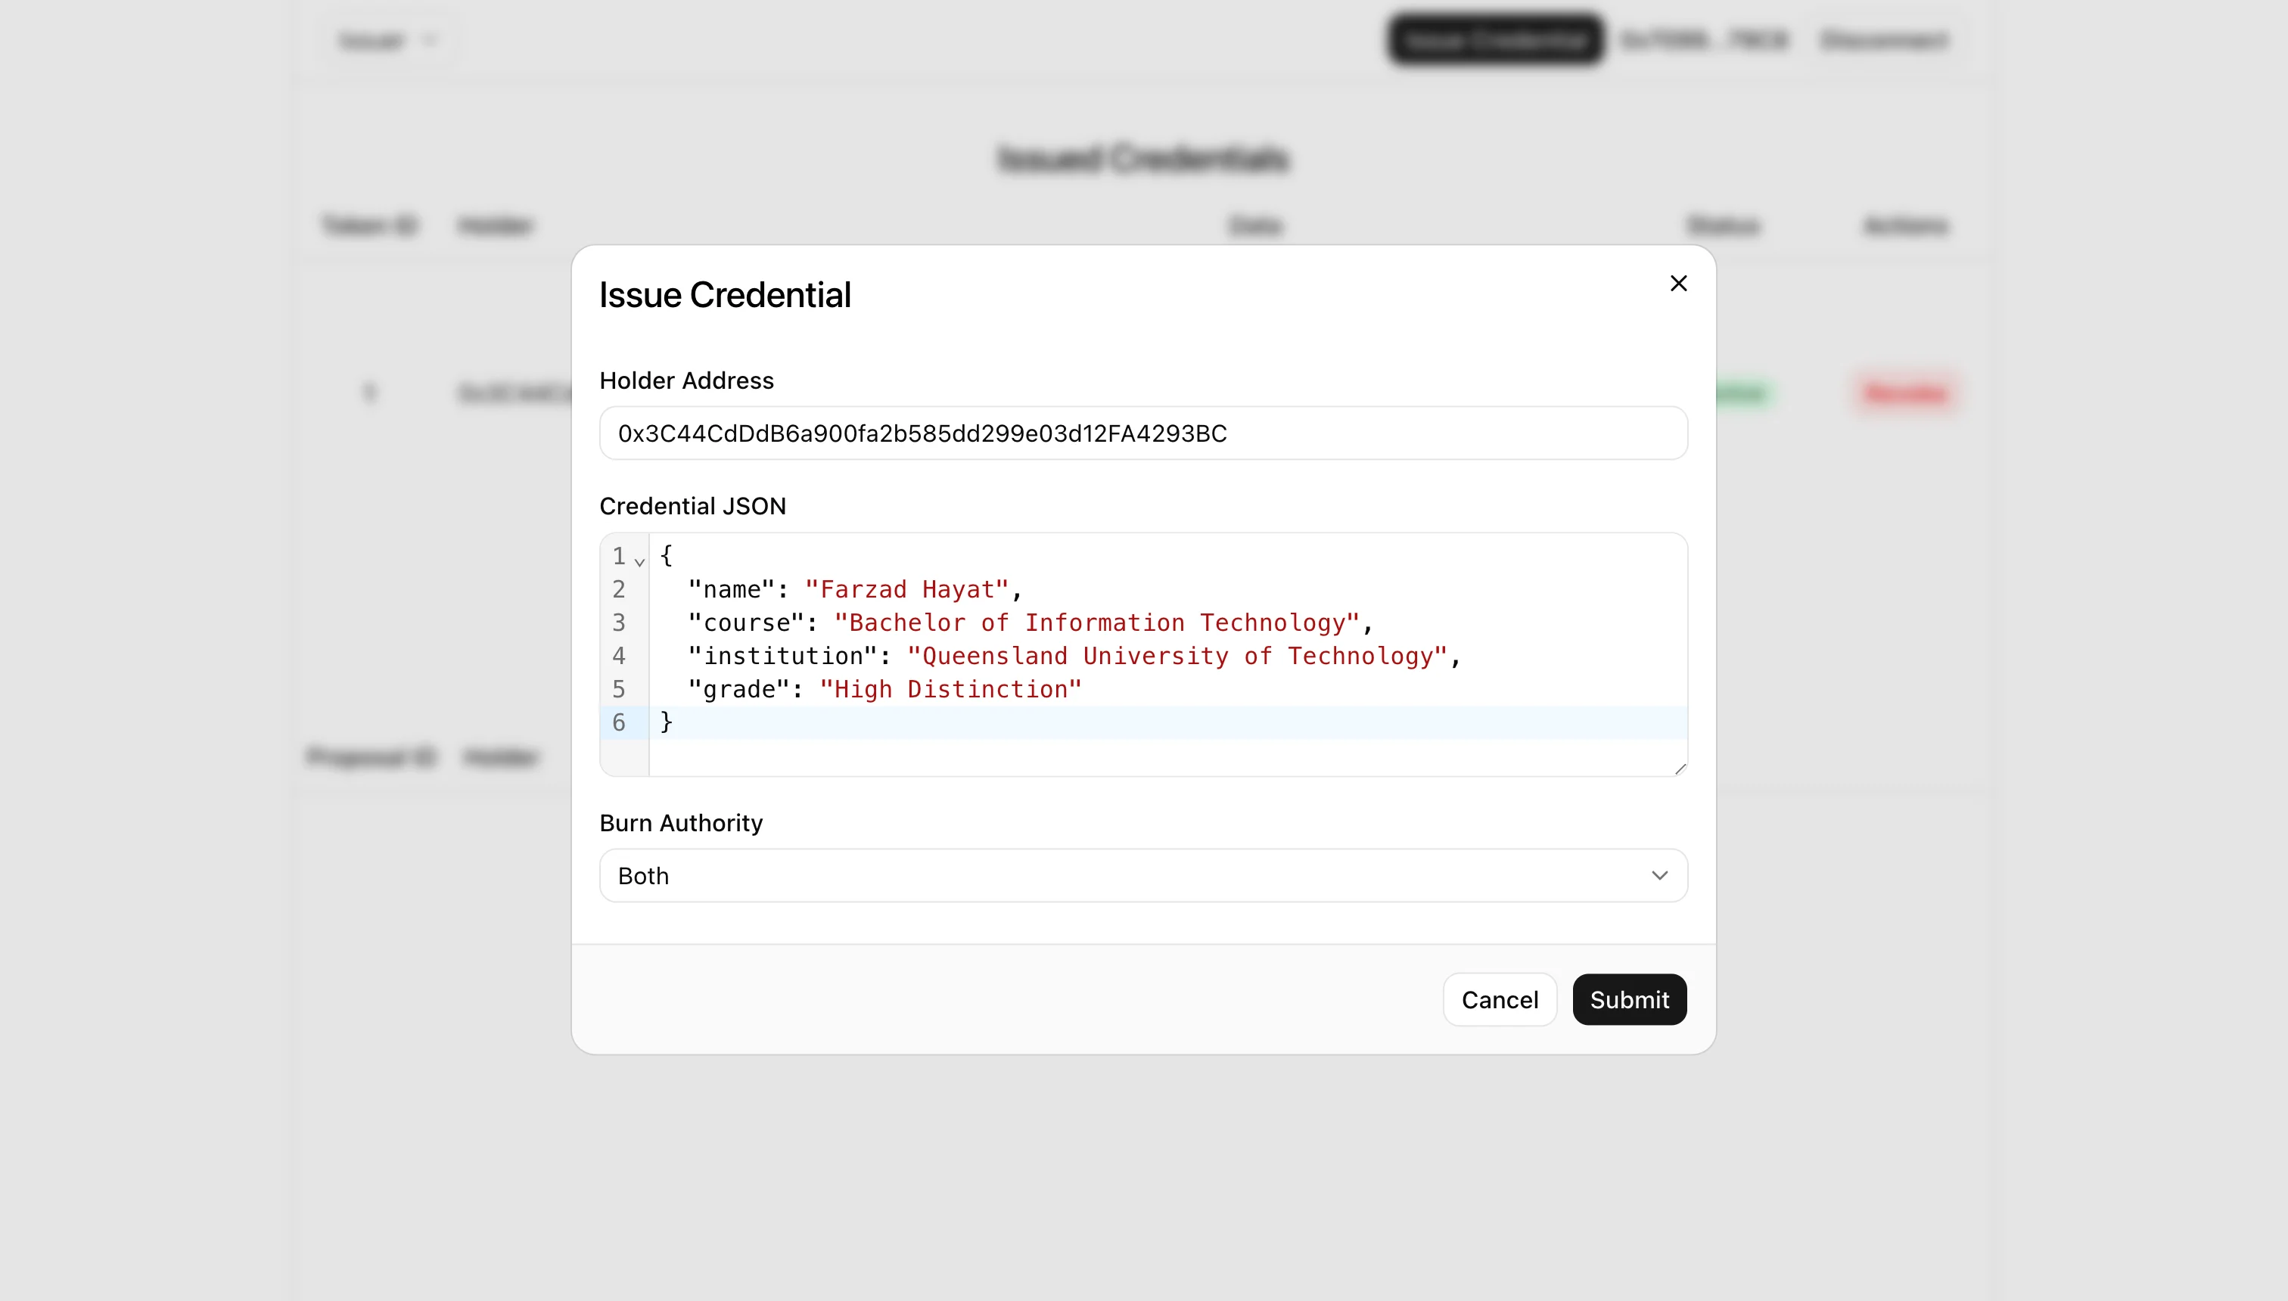Click the Issue Credential button in background header
The width and height of the screenshot is (2288, 1301).
1495,40
